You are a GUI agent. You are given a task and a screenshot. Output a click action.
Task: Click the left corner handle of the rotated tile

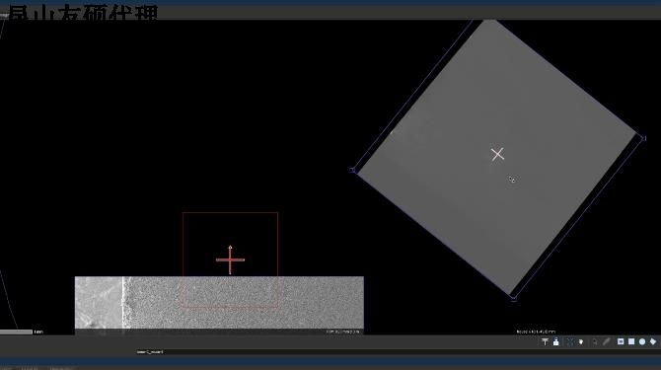[x=352, y=171]
